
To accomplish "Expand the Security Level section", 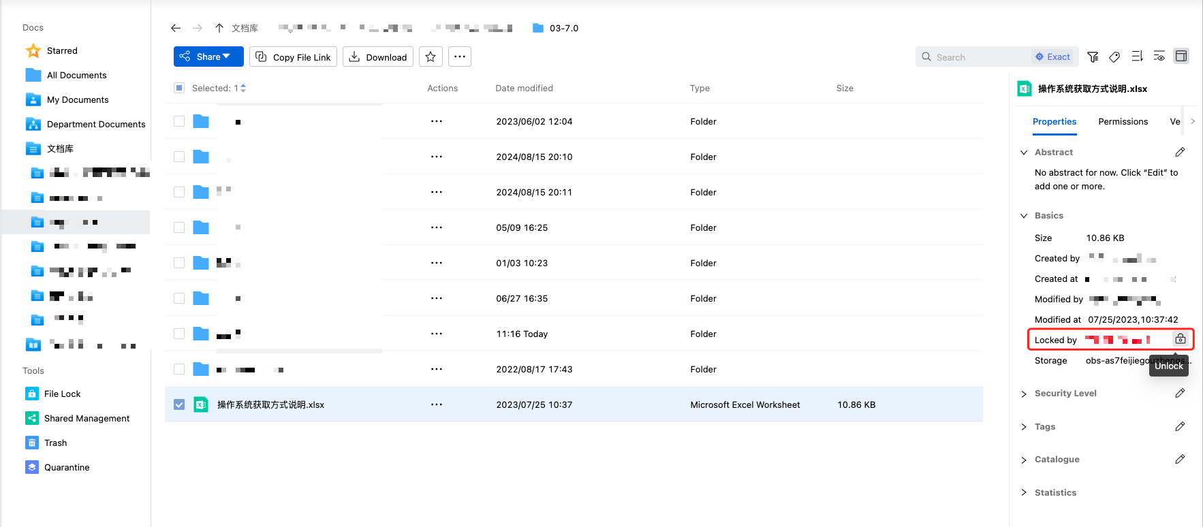I will point(1065,394).
